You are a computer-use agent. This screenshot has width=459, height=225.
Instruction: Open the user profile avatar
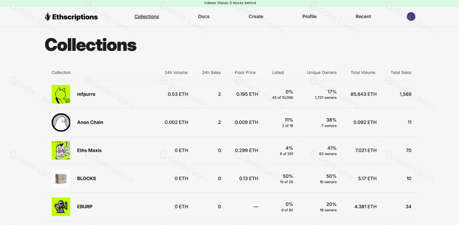pos(411,17)
